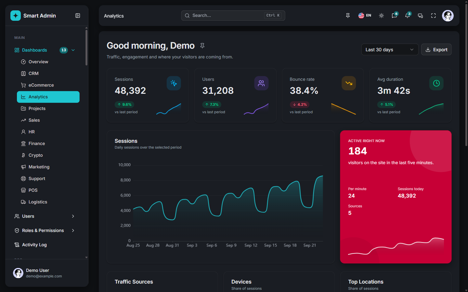The image size is (468, 292).
Task: Open the chat messages icon
Action: (394, 16)
